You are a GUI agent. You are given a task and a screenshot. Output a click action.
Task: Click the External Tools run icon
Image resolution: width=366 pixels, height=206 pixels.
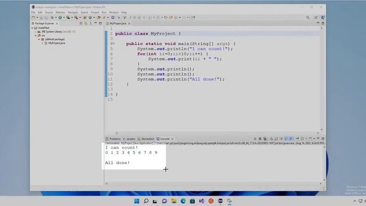coord(76,18)
